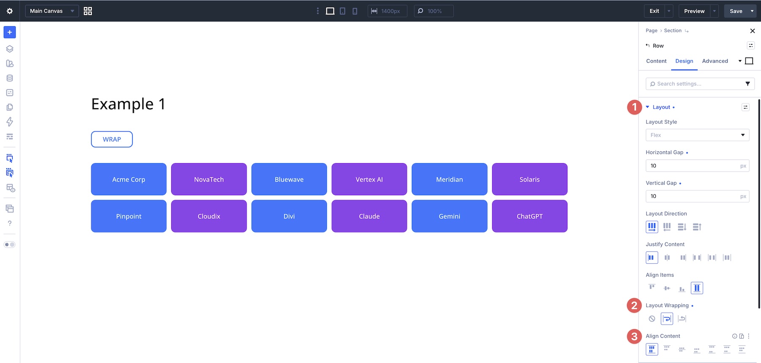Go to Page in breadcrumb
Image resolution: width=761 pixels, height=363 pixels.
652,31
